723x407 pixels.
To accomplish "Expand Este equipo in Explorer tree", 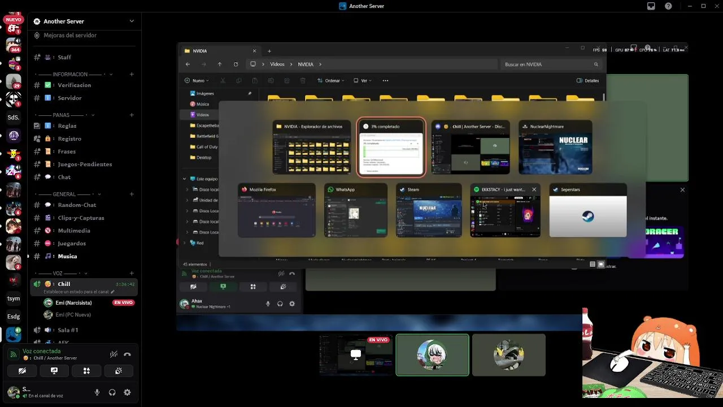I will (x=184, y=179).
